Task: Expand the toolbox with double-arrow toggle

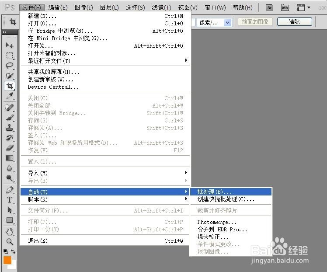Action: [x=4, y=32]
